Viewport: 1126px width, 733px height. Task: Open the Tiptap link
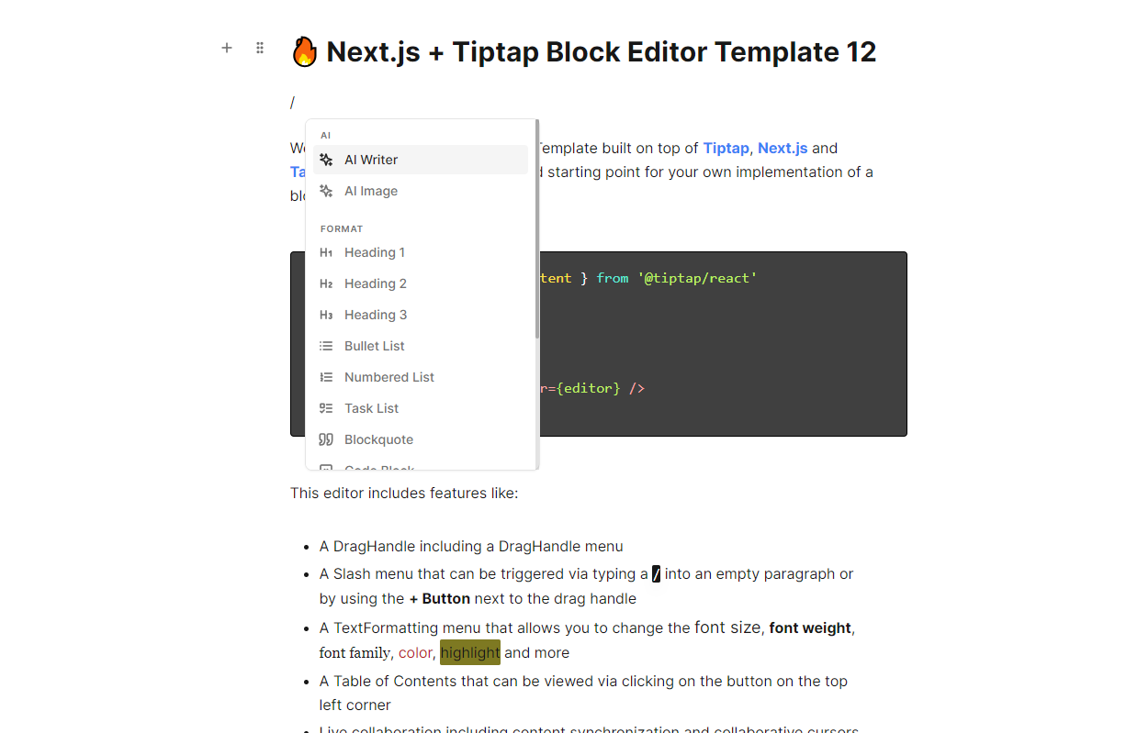[x=725, y=148]
